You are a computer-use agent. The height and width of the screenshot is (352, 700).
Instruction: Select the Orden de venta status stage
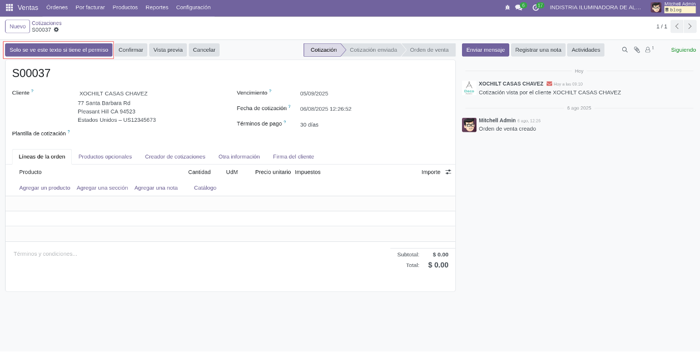[x=429, y=50]
